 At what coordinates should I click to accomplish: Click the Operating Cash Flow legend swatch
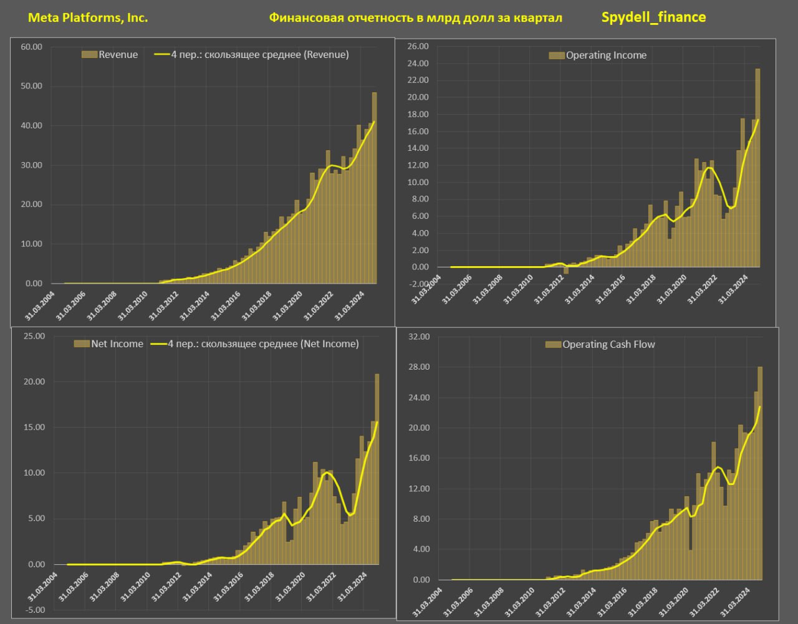click(x=553, y=344)
